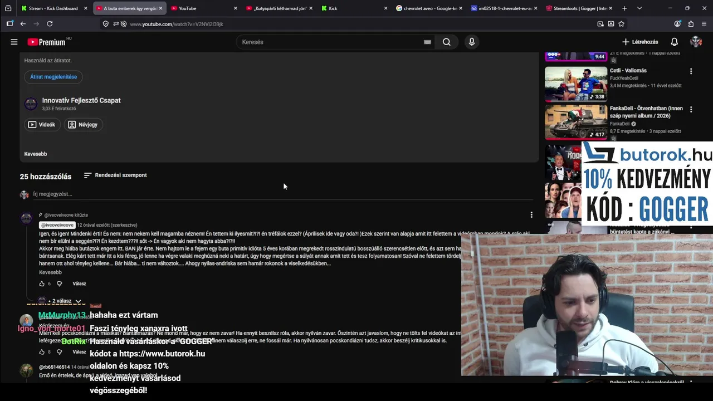Open the YouTube guide hamburger menu
Image resolution: width=713 pixels, height=401 pixels.
click(14, 42)
